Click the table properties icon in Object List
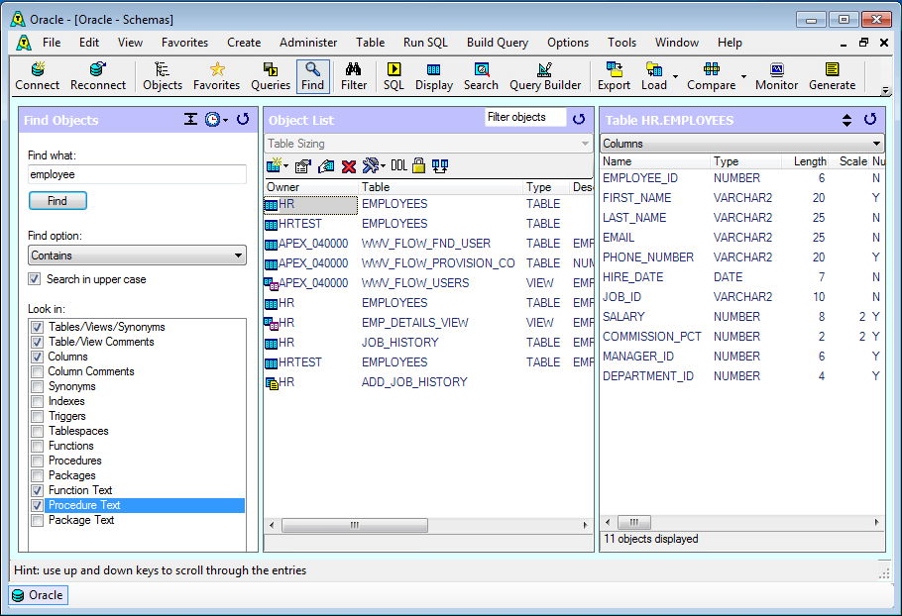 [x=302, y=166]
